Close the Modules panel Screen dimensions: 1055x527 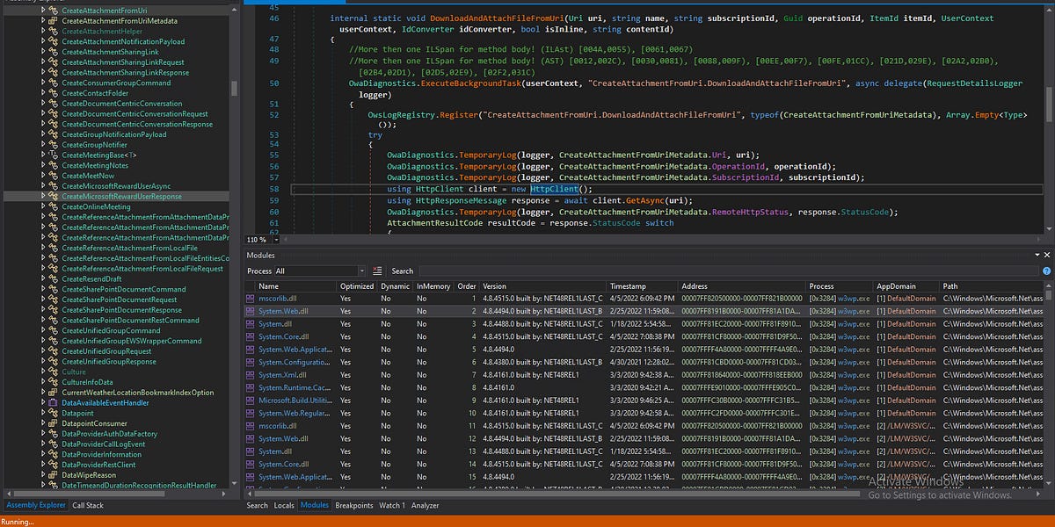[1048, 256]
